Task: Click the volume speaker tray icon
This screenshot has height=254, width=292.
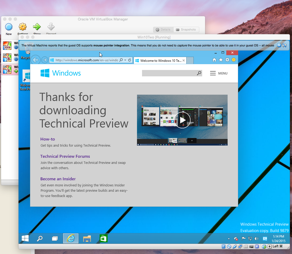Action: tap(256, 239)
